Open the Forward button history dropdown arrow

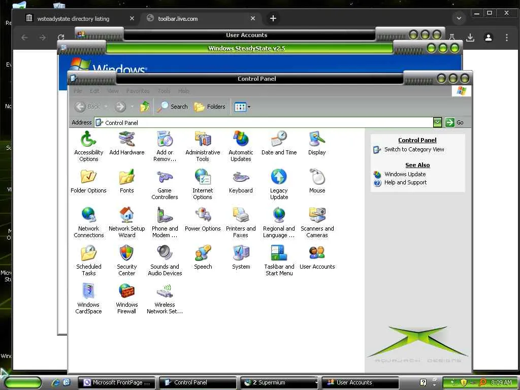132,107
